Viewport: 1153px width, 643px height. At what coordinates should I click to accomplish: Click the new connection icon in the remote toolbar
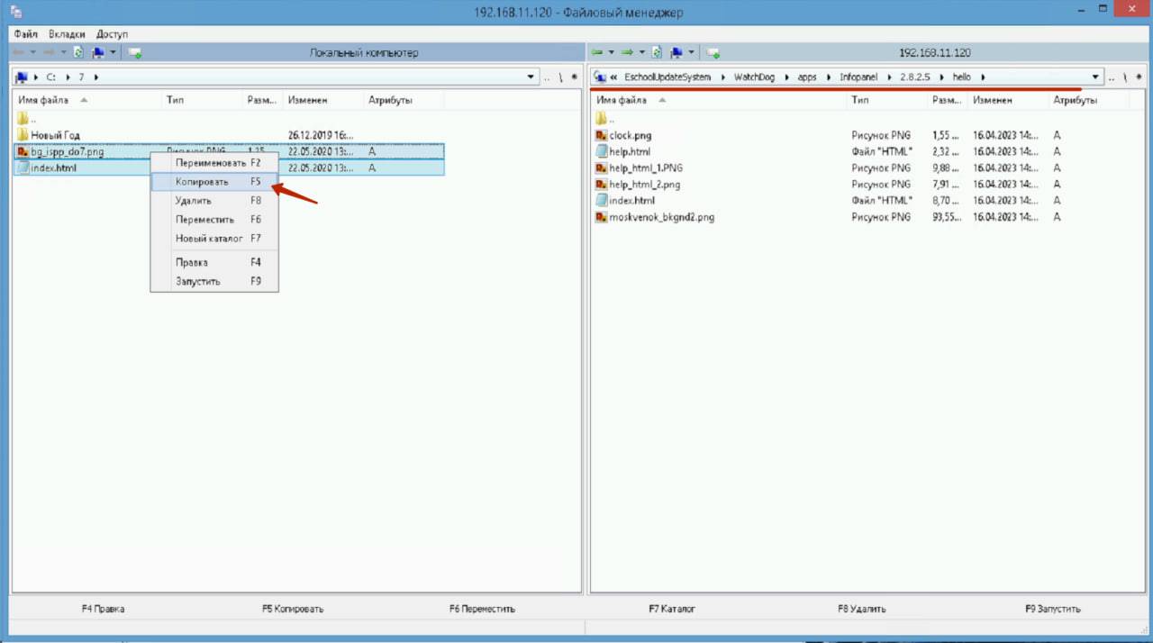point(713,53)
